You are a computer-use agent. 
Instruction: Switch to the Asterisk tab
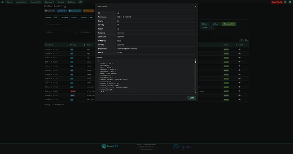74,17
